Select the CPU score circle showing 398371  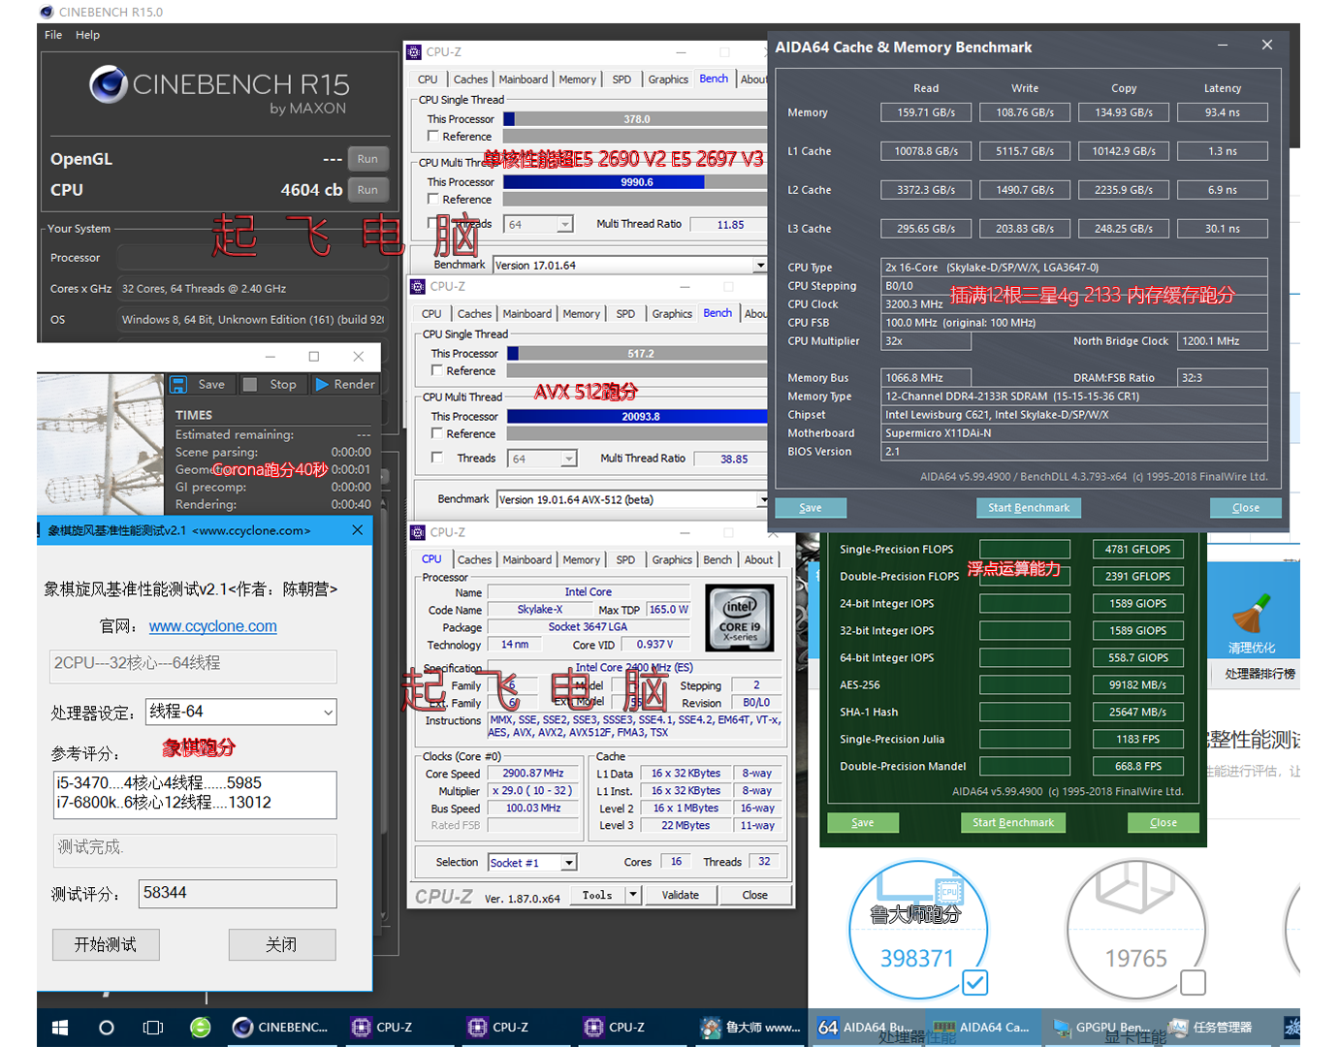[917, 928]
